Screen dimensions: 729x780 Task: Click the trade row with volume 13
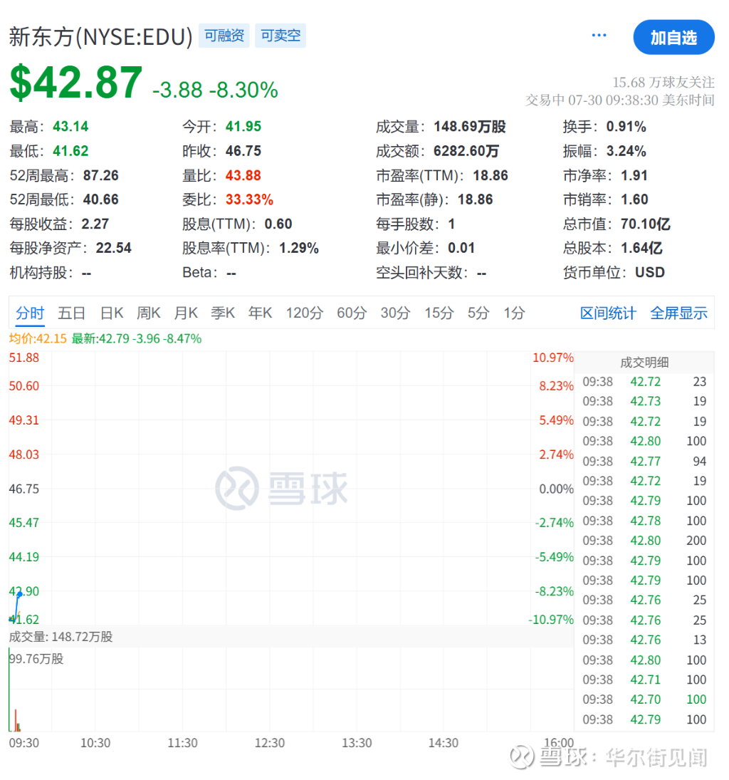point(644,640)
